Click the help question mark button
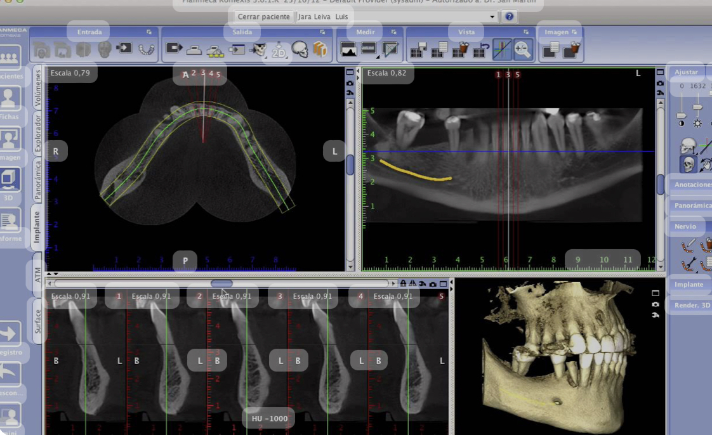 [508, 16]
